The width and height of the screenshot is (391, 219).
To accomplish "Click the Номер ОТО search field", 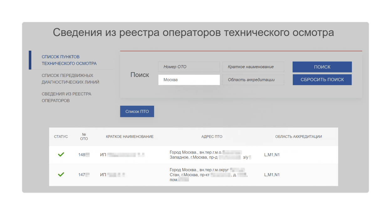I will coord(189,67).
